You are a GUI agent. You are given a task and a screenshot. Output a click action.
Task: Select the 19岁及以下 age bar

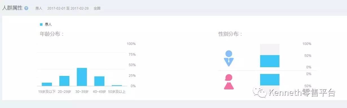tap(47, 84)
